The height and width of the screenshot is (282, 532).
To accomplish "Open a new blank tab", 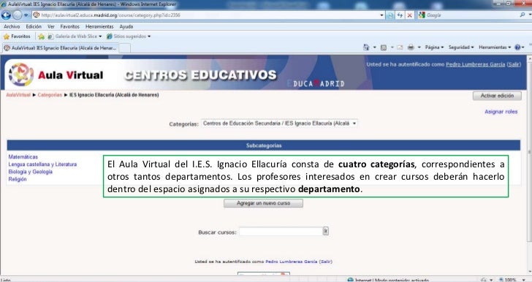I will (124, 48).
